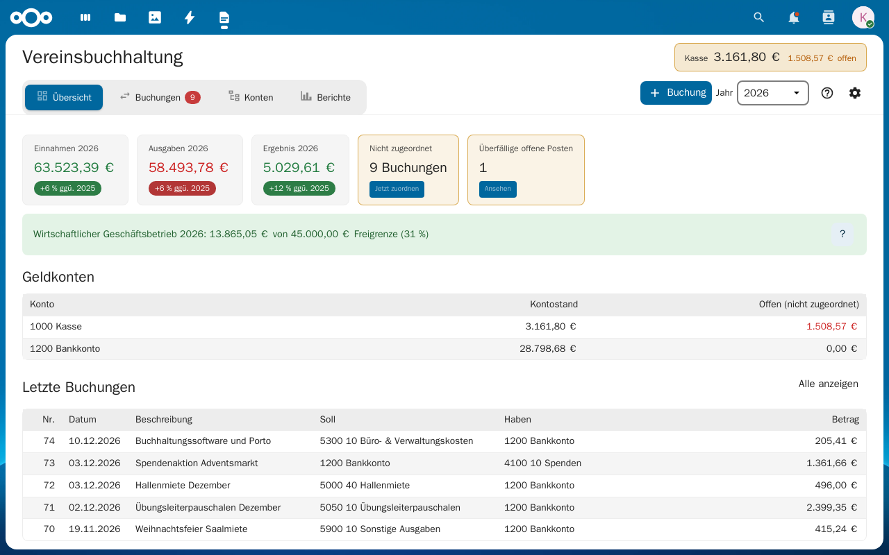Click the Ansehen button for overdue items
The image size is (889, 555).
point(498,189)
